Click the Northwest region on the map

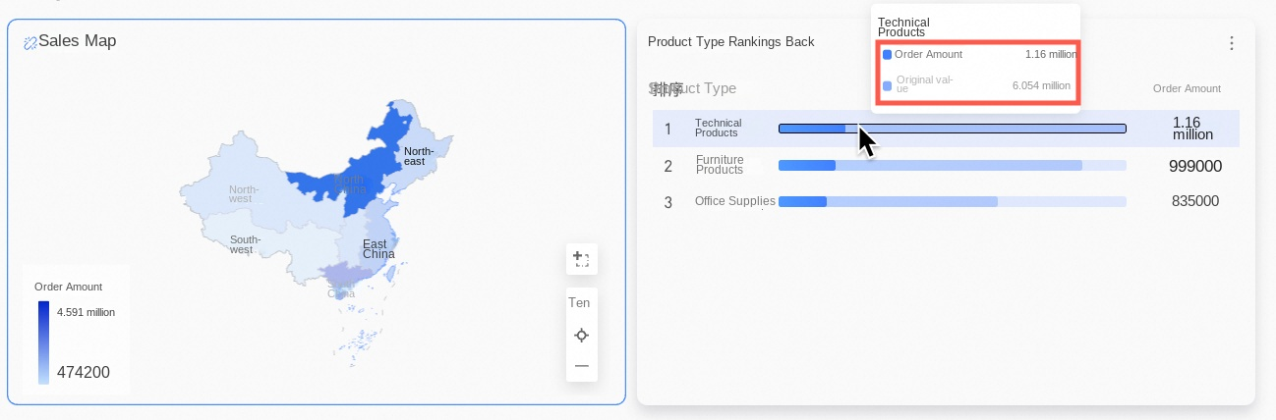click(243, 194)
